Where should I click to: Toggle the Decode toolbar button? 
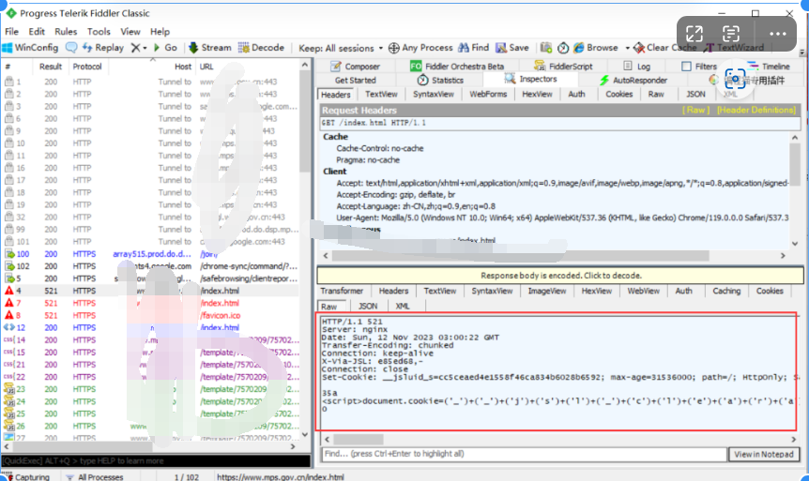click(x=261, y=48)
